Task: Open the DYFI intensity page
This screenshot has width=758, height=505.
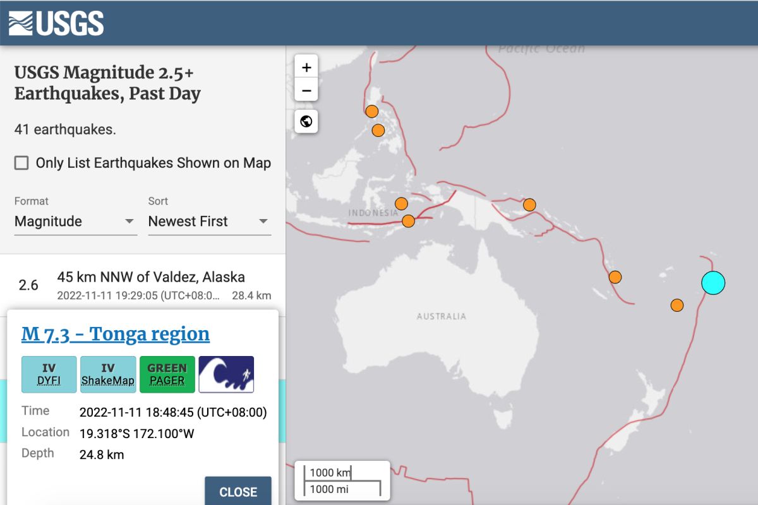Action: coord(49,374)
